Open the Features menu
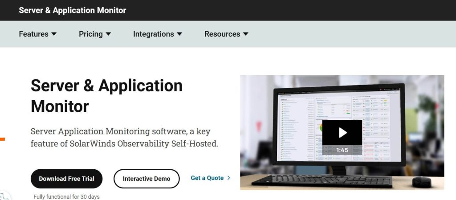The image size is (456, 200). (x=37, y=34)
